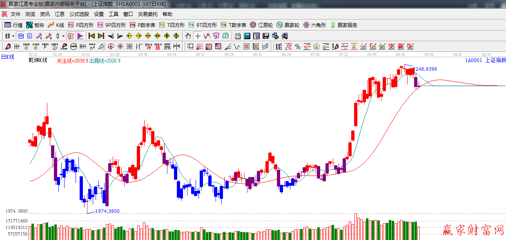The image size is (506, 240).
Task: Toggle the crosshair cursor button
Action: click(x=198, y=36)
